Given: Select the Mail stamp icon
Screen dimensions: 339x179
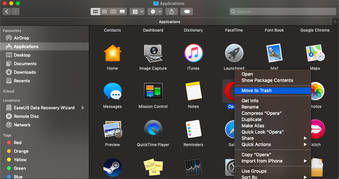Looking at the screenshot, I should coord(274,53).
